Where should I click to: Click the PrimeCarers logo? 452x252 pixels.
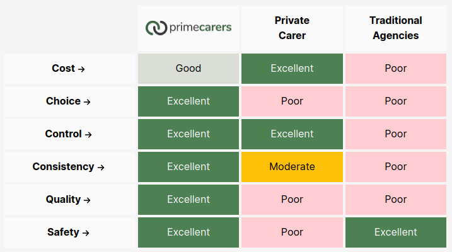click(188, 28)
